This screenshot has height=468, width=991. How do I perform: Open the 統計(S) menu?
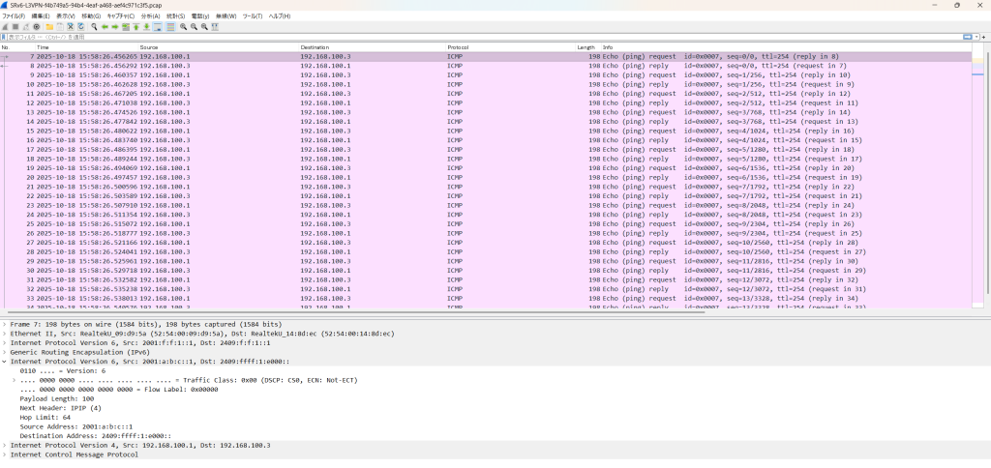pos(175,16)
